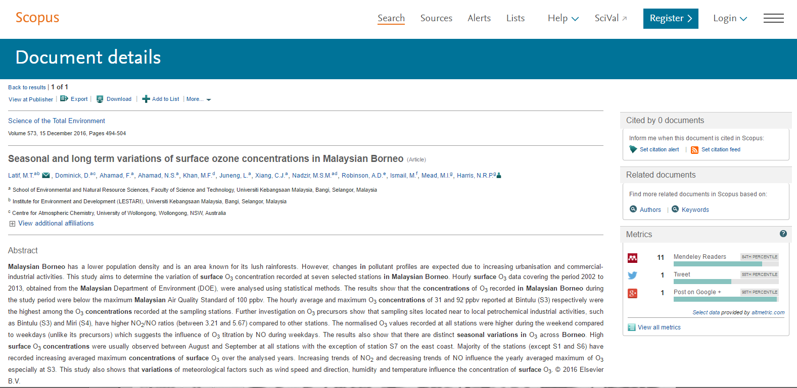The width and height of the screenshot is (797, 388).
Task: Click the Set citation feed link
Action: tap(721, 149)
